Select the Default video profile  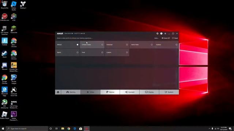click(67, 44)
